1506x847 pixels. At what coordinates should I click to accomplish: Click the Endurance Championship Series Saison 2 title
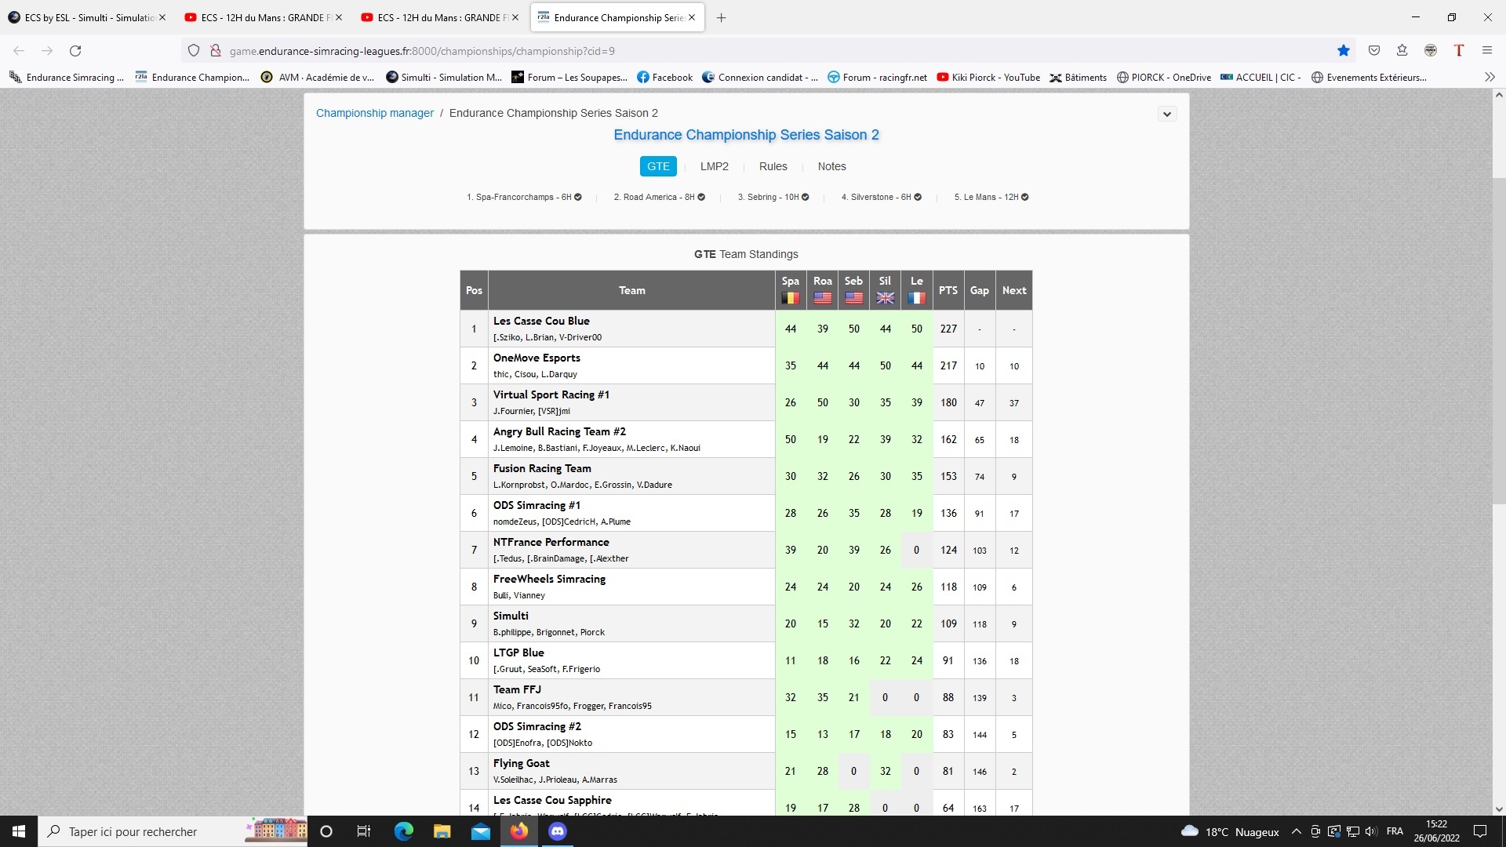click(x=746, y=135)
